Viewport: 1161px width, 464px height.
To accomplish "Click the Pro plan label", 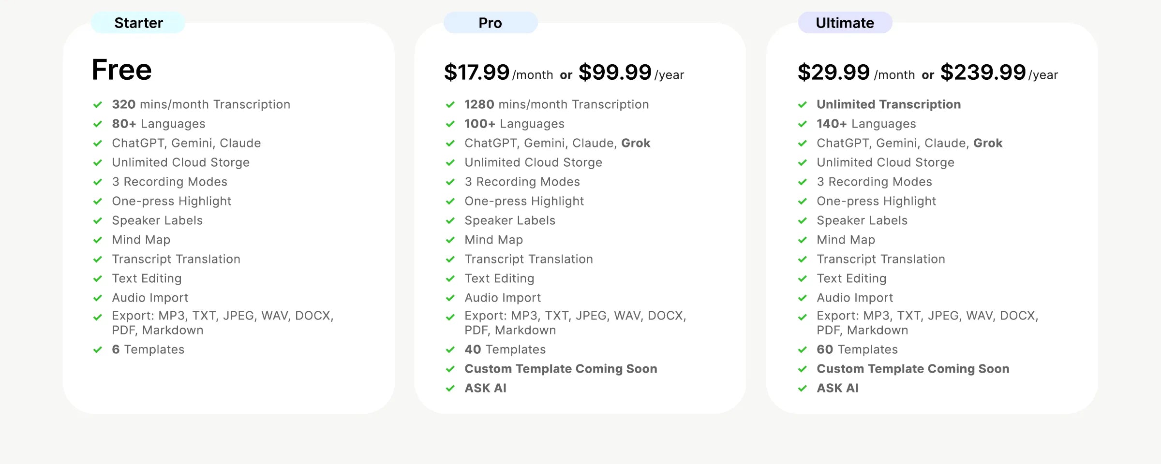I will click(490, 23).
